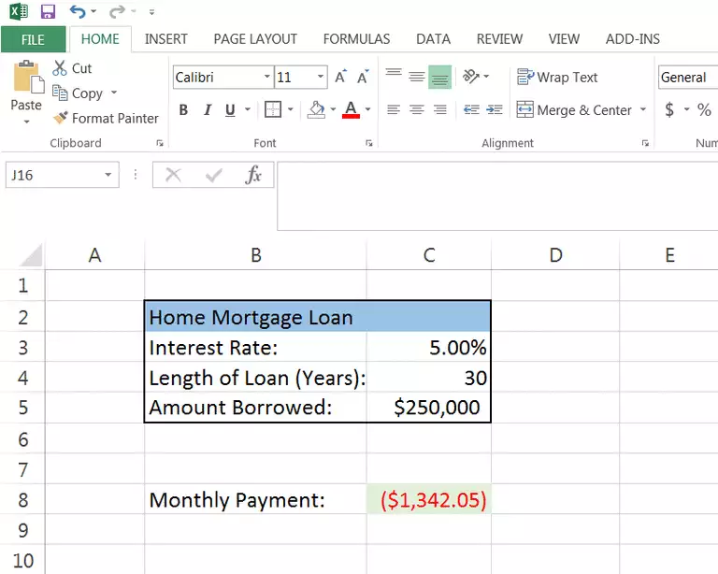Click the Orientation text angle icon
The width and height of the screenshot is (718, 574).
[x=471, y=78]
